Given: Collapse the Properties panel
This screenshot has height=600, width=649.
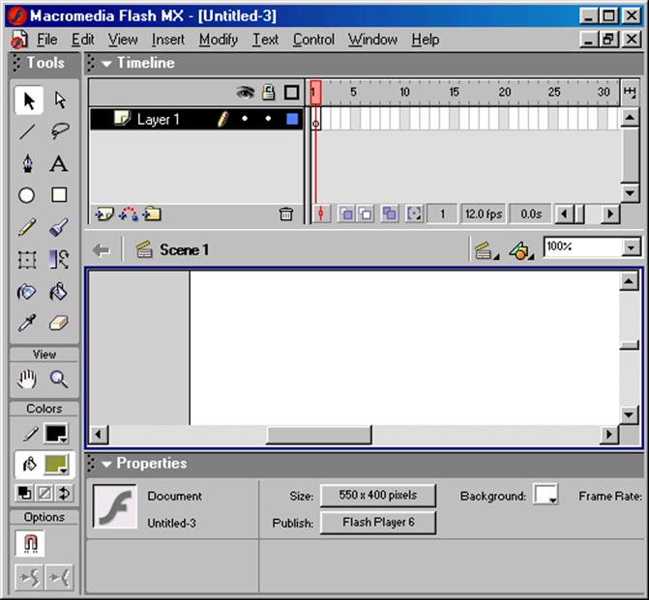Looking at the screenshot, I should [106, 464].
